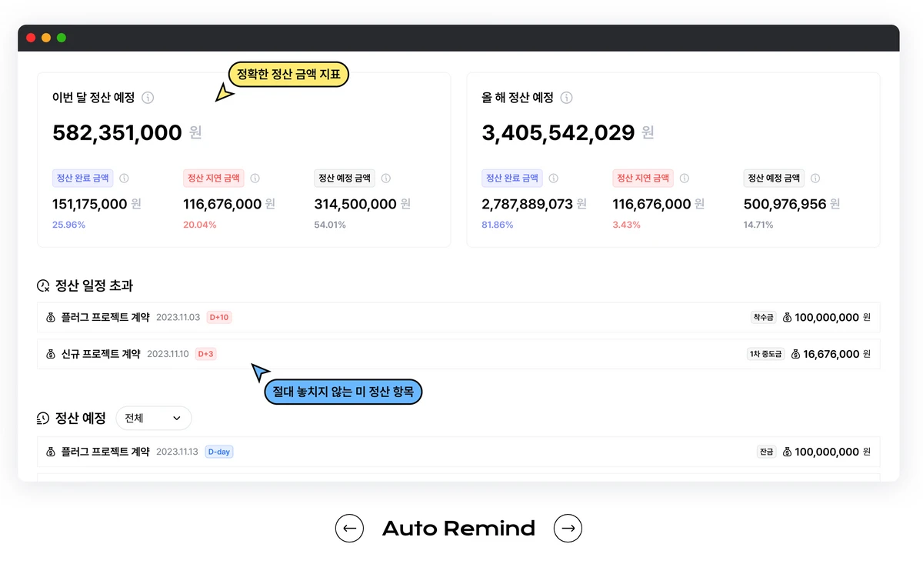Click the green window maximize dot
Viewport: 923px width, 564px height.
[x=62, y=38]
